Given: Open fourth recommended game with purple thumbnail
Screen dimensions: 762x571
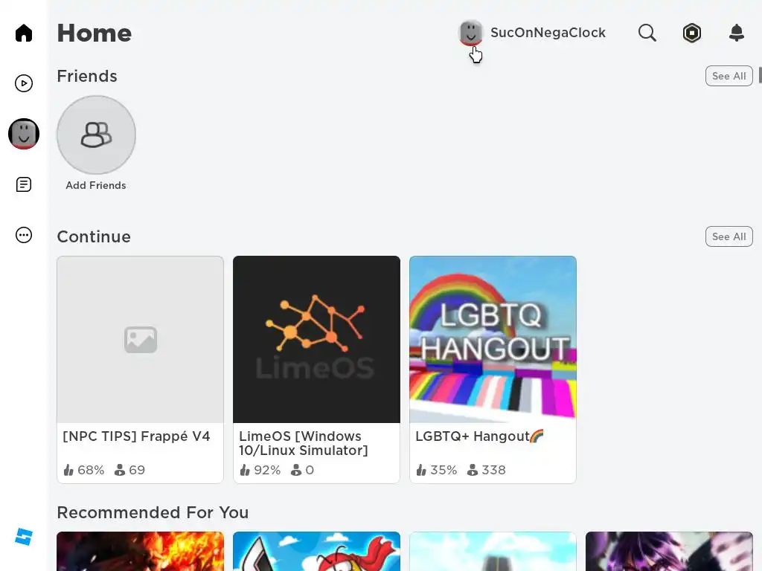Looking at the screenshot, I should [669, 551].
